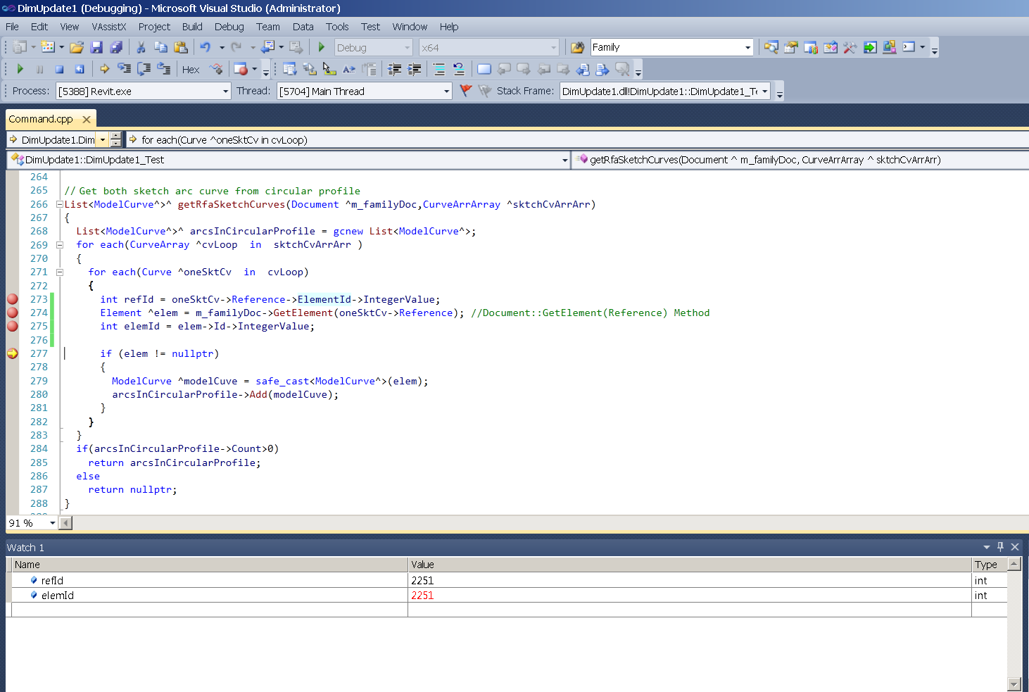Viewport: 1029px width, 692px height.
Task: Collapse the getRfaSketchCurves function region
Action: [x=59, y=204]
